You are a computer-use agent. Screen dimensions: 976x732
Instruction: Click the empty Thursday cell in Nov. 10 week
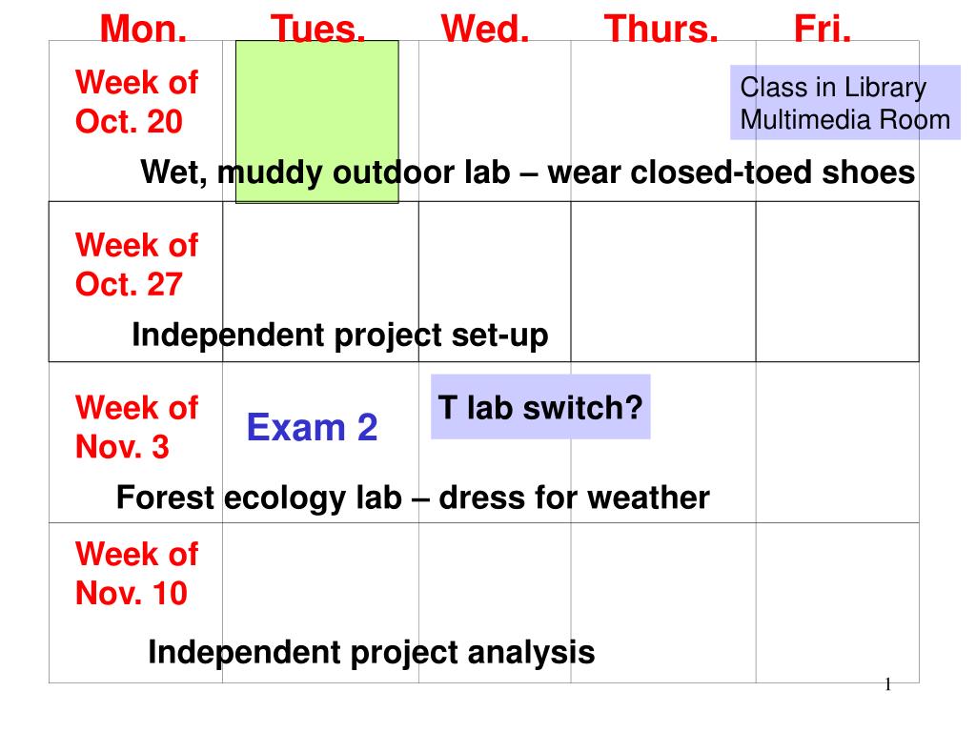[x=663, y=603]
